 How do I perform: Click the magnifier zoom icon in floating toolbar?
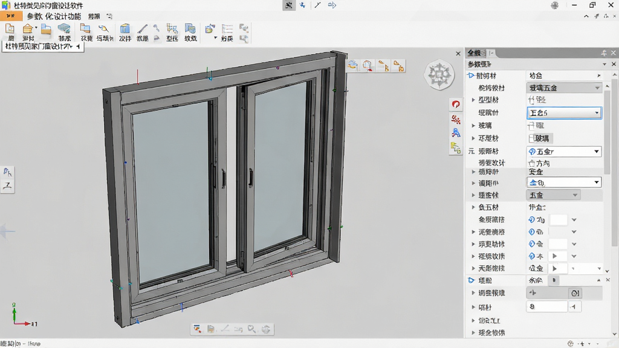pyautogui.click(x=368, y=65)
